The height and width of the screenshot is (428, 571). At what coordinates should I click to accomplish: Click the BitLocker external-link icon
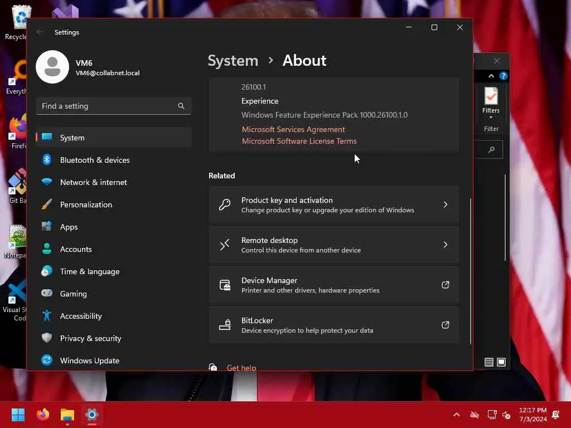(446, 325)
